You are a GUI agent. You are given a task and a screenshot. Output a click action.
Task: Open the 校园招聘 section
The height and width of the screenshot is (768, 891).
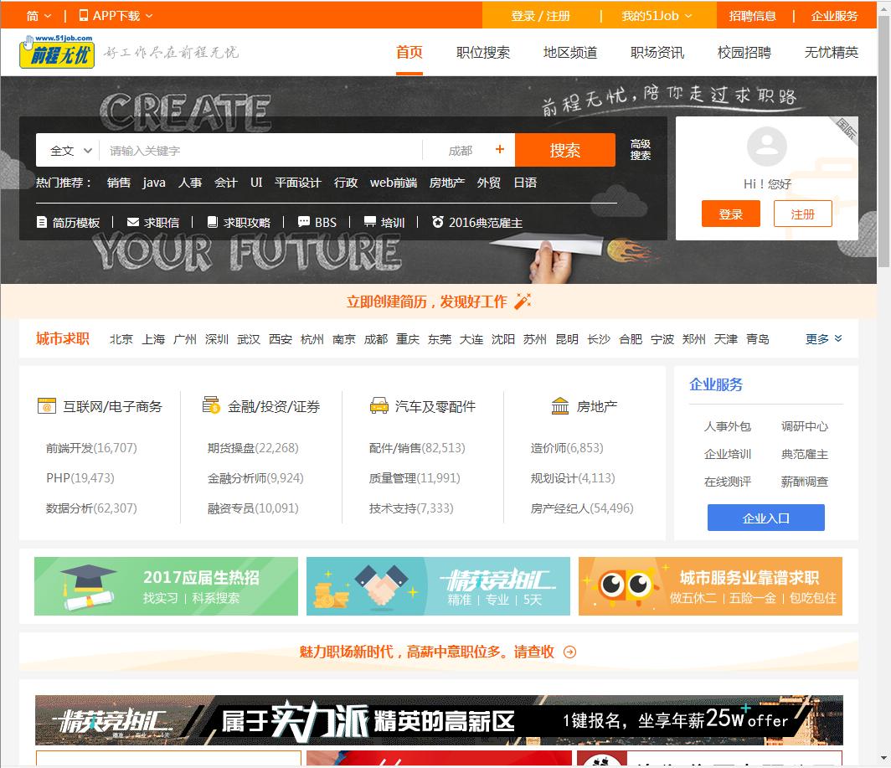coord(743,52)
